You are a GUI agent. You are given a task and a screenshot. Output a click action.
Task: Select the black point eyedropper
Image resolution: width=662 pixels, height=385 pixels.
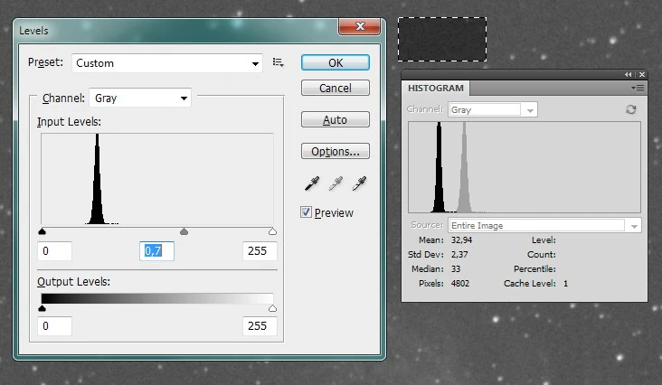coord(312,183)
